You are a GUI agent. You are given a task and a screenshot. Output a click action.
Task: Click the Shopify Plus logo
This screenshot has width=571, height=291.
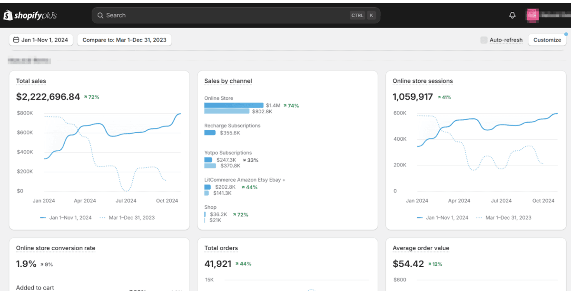click(30, 15)
